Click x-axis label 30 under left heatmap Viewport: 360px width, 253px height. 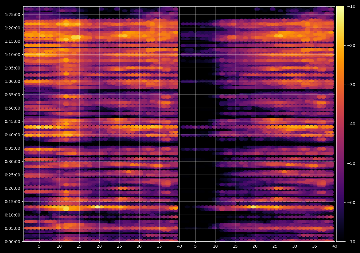[139, 246]
